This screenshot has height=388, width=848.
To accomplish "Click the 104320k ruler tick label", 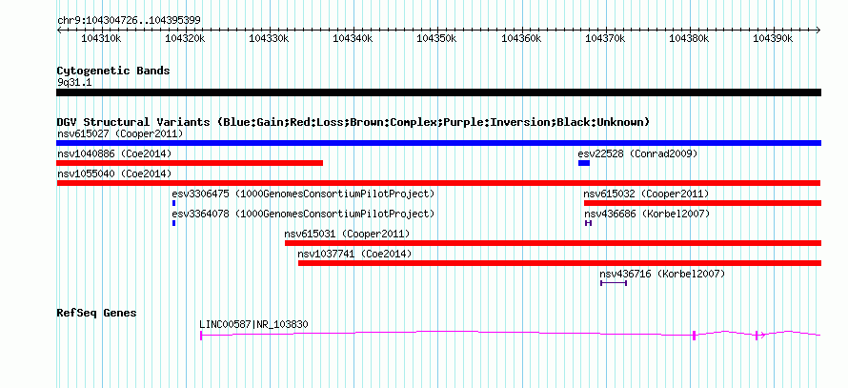I will click(x=185, y=38).
